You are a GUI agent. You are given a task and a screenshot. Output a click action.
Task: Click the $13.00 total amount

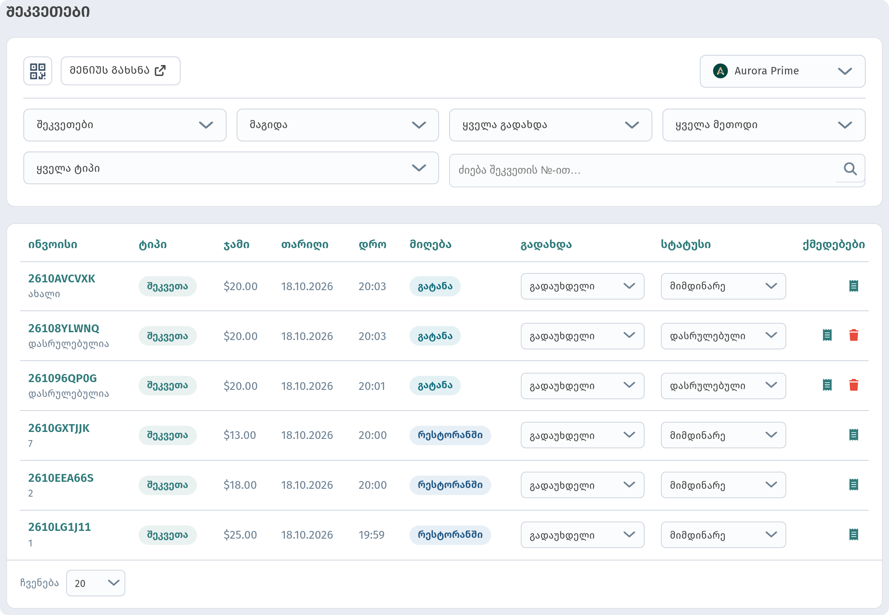[240, 435]
